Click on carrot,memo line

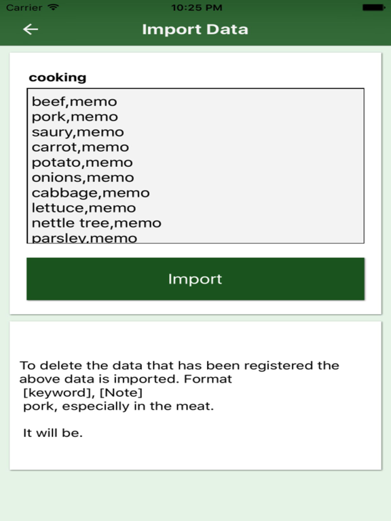80,147
